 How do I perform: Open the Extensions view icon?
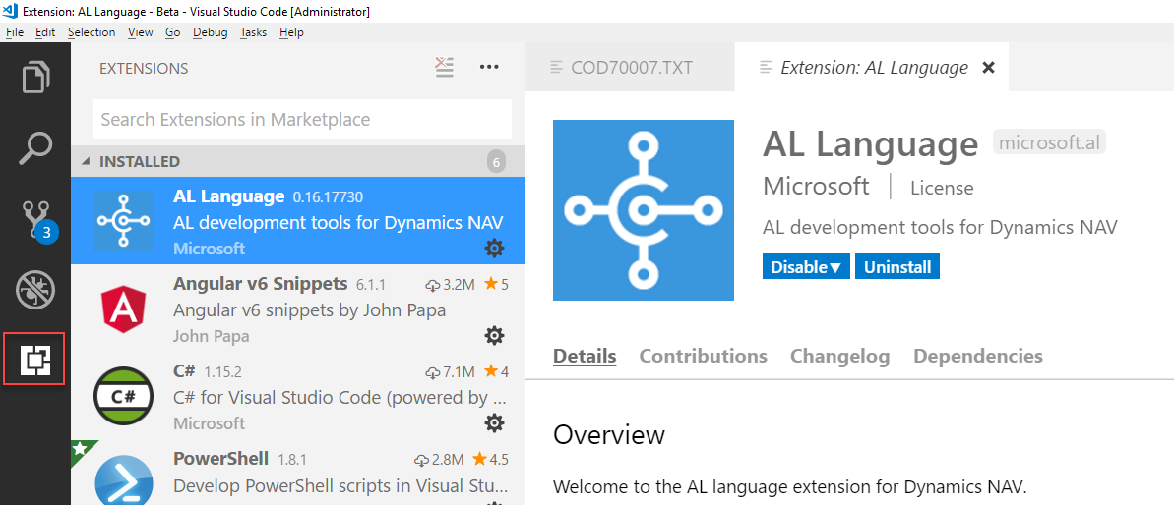(x=34, y=360)
